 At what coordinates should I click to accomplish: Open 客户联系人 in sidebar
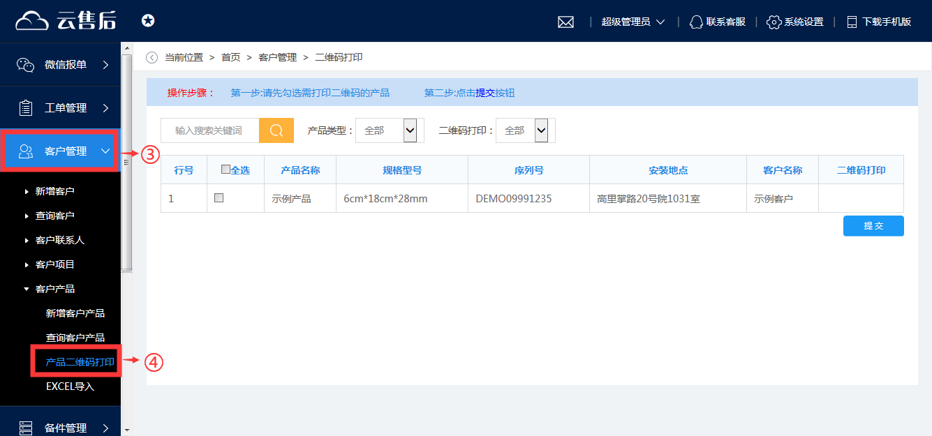coord(60,240)
